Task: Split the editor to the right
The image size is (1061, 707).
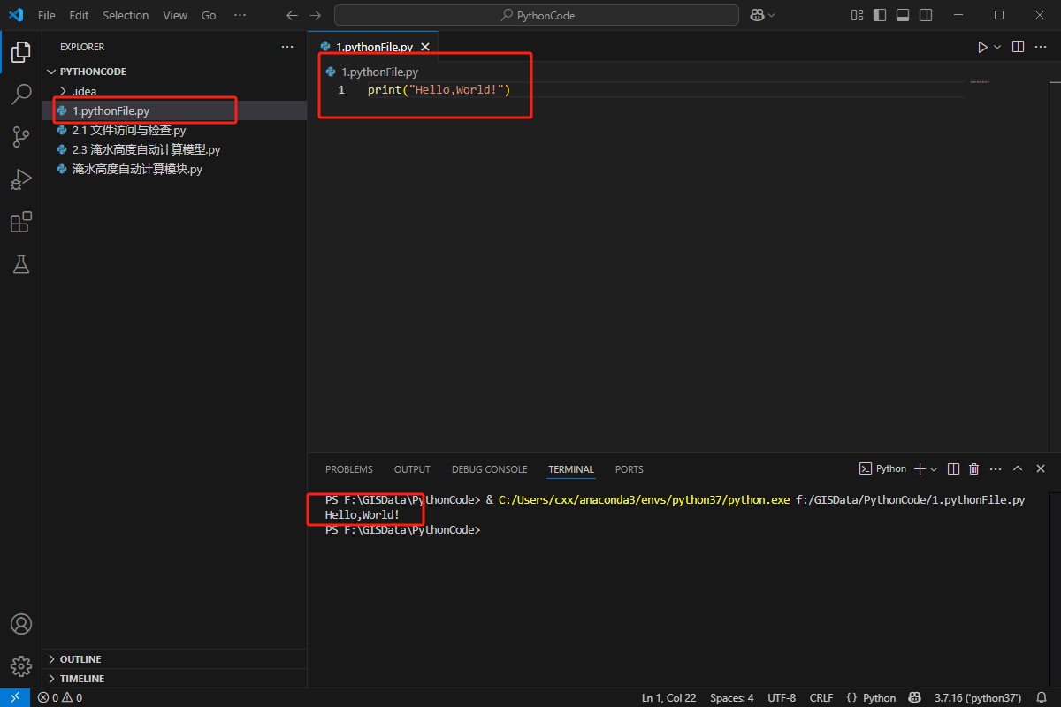Action: (1018, 47)
